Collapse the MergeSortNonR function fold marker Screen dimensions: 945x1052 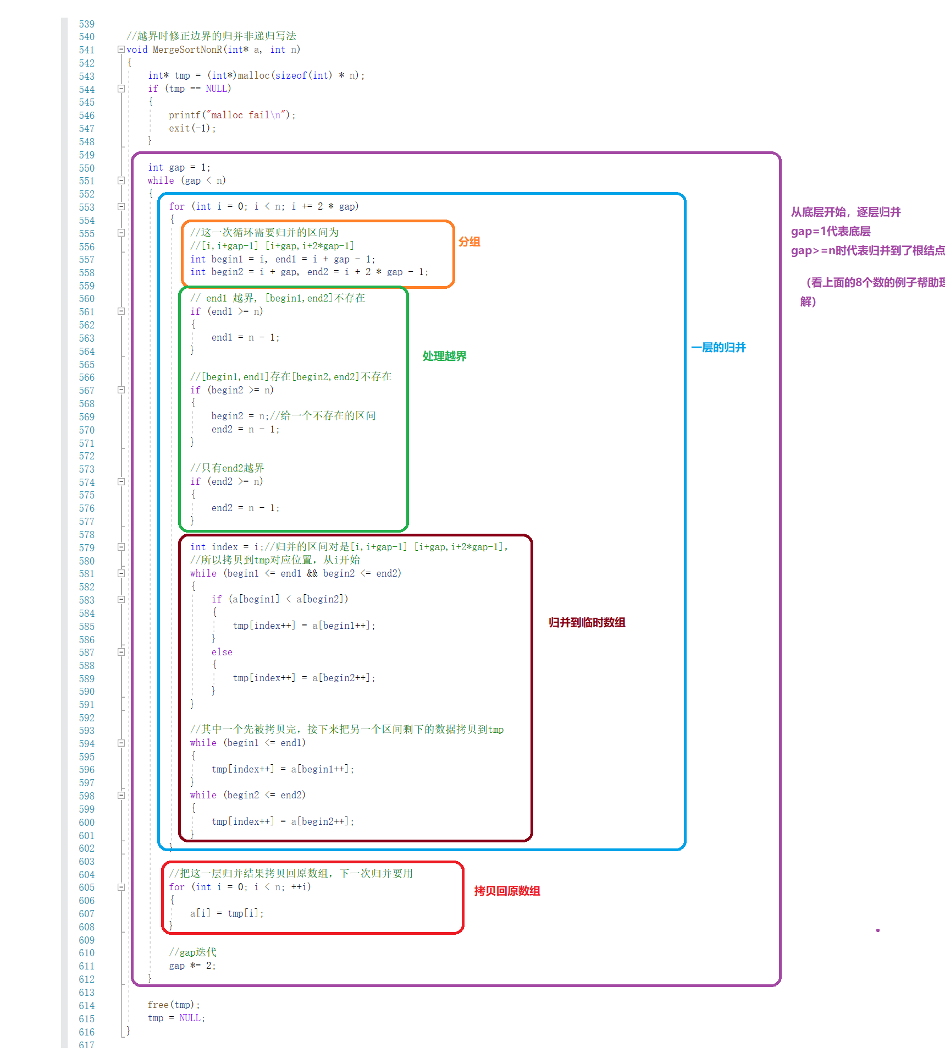click(x=121, y=50)
